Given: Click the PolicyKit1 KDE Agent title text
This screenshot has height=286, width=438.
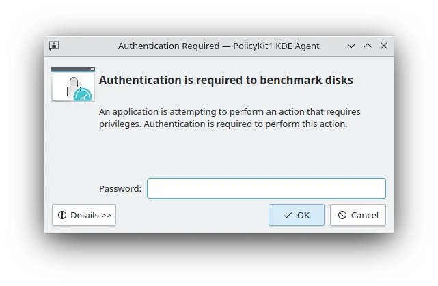Looking at the screenshot, I should (x=276, y=46).
